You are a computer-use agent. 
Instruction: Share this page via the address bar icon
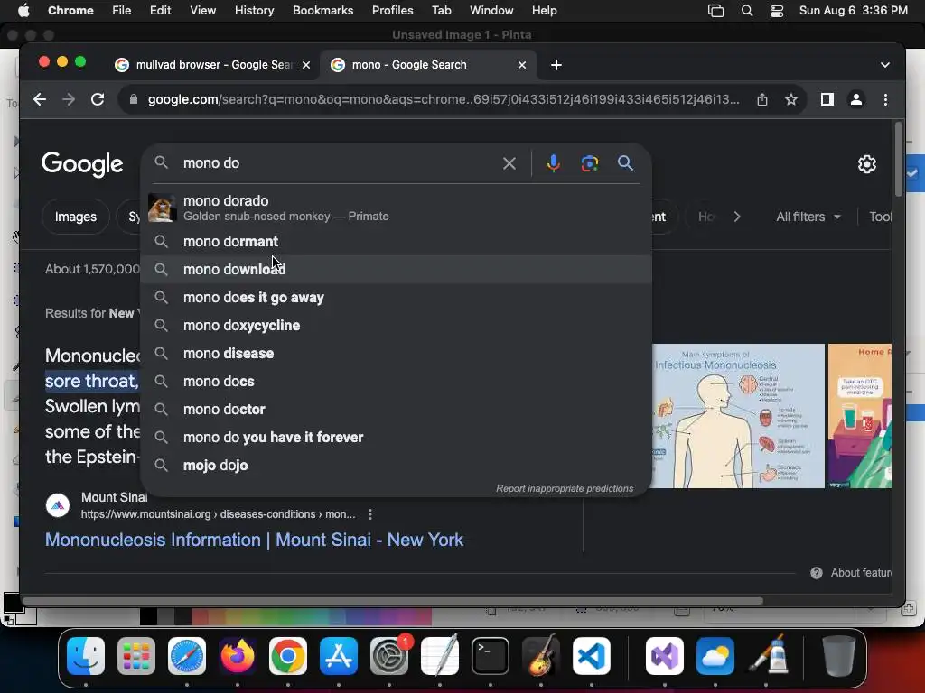(762, 99)
